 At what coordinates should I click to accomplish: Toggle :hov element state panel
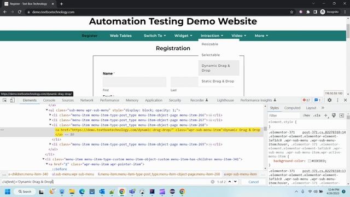[x=306, y=115]
